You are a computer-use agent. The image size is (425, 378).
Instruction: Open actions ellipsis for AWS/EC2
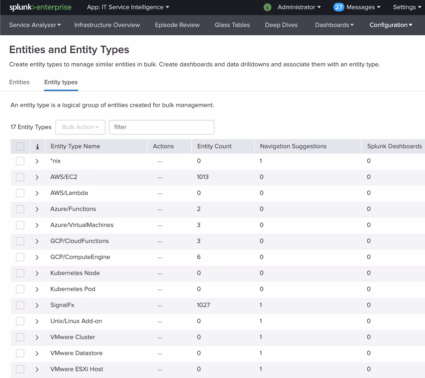pos(160,177)
